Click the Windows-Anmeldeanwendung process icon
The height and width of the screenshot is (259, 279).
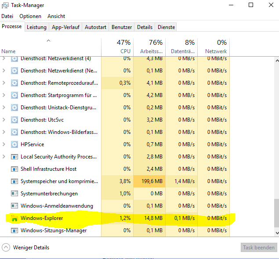14,206
